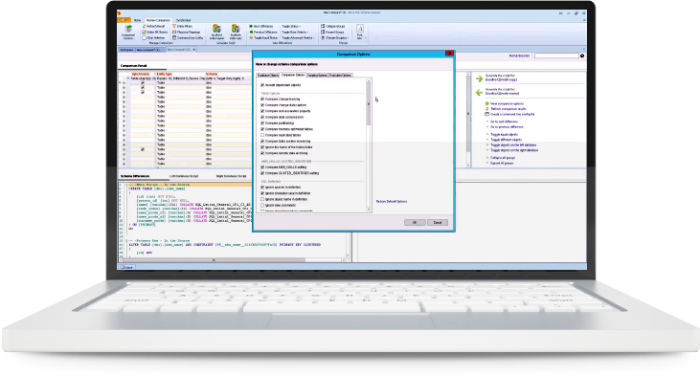The height and width of the screenshot is (377, 700).
Task: Click Go to next difference link
Action: pos(504,122)
